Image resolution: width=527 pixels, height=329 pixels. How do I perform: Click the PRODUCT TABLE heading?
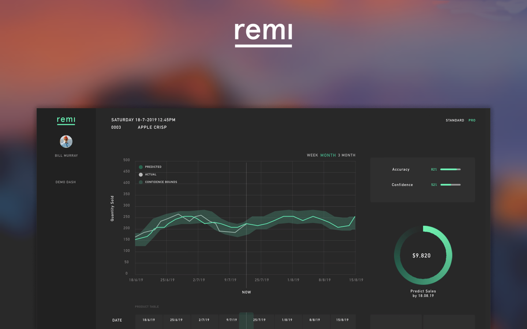click(x=147, y=307)
